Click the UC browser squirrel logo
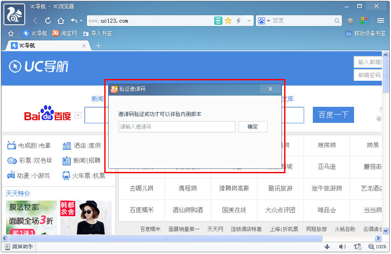Image resolution: width=391 pixels, height=254 pixels. [x=14, y=14]
